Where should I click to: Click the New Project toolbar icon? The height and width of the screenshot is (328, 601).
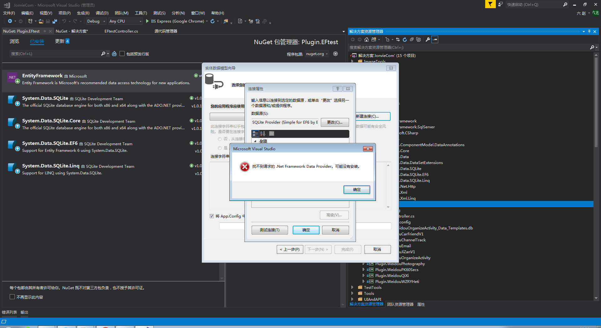pyautogui.click(x=30, y=21)
